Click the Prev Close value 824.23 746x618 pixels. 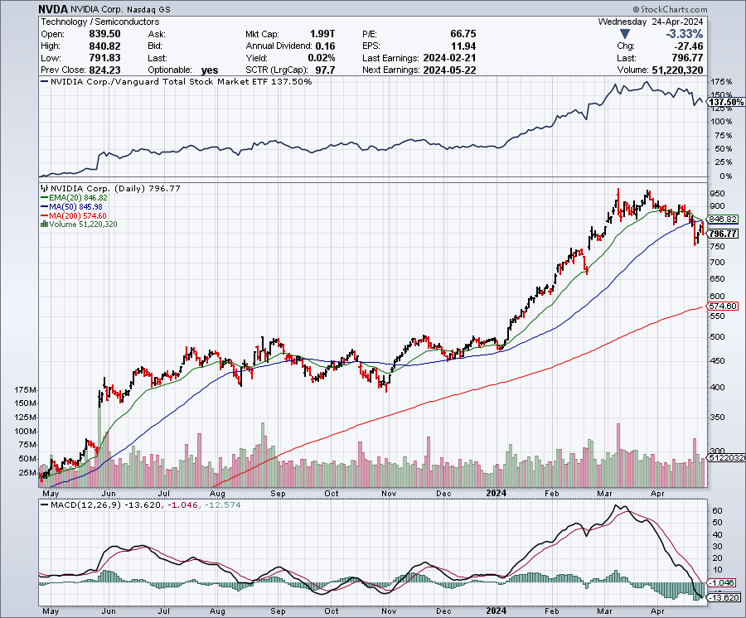[104, 70]
